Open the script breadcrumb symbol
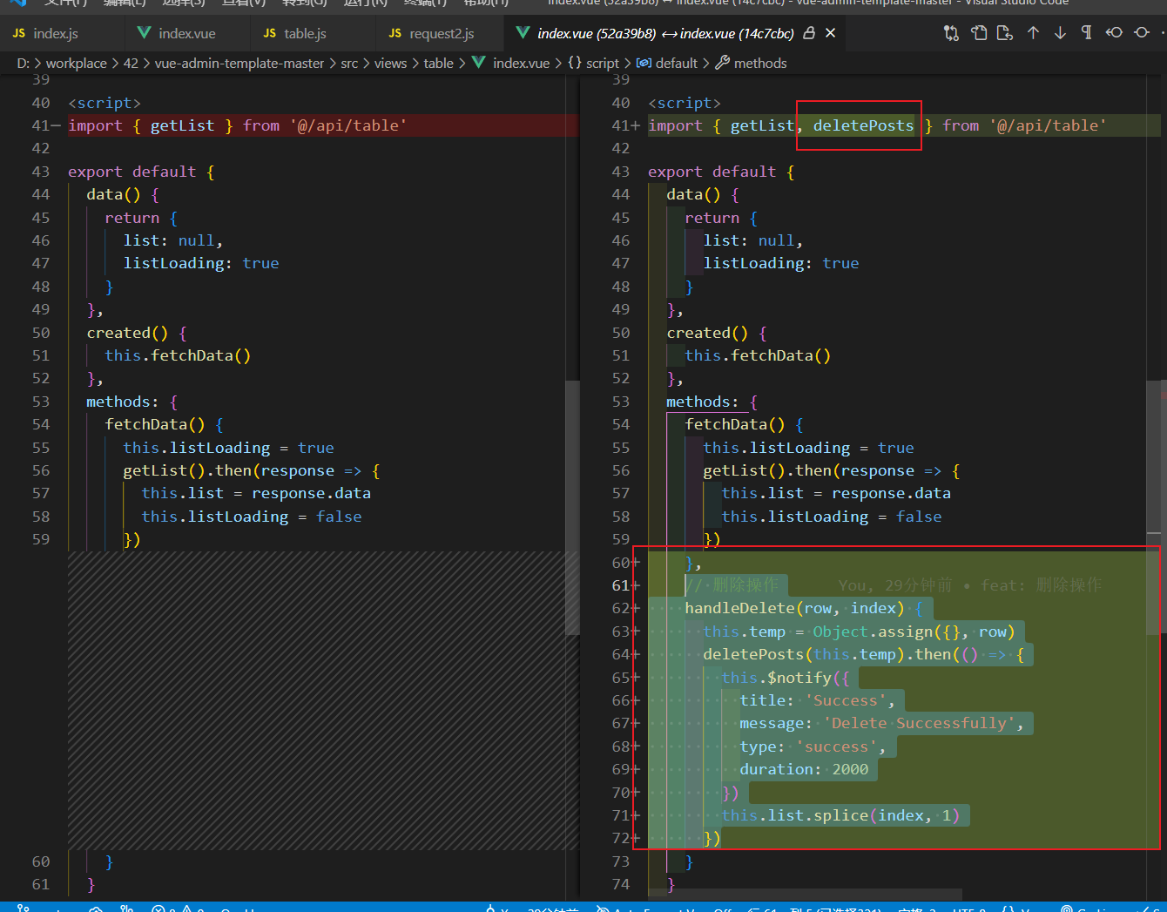Image resolution: width=1167 pixels, height=912 pixels. (603, 63)
